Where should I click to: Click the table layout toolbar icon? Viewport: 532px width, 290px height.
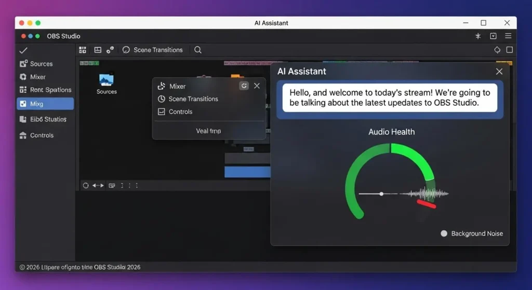coord(98,50)
